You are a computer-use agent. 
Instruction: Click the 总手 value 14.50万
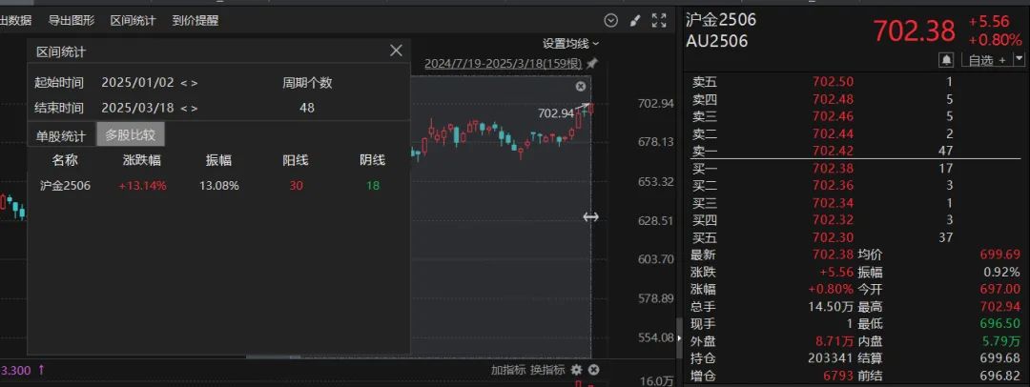coord(831,306)
